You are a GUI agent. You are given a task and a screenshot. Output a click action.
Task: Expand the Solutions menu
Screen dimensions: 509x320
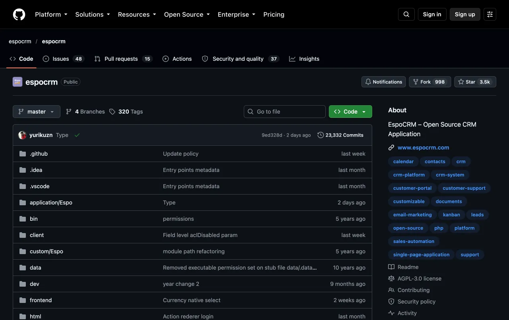(x=93, y=14)
